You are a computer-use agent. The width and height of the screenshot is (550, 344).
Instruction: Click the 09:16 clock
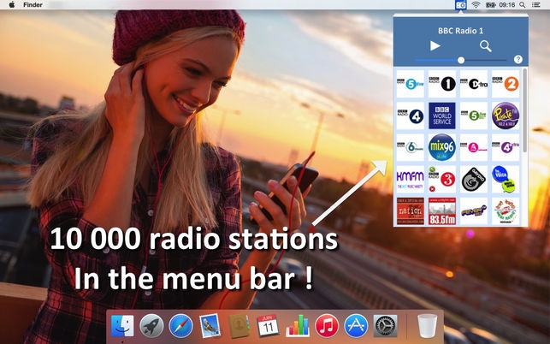[x=507, y=5]
